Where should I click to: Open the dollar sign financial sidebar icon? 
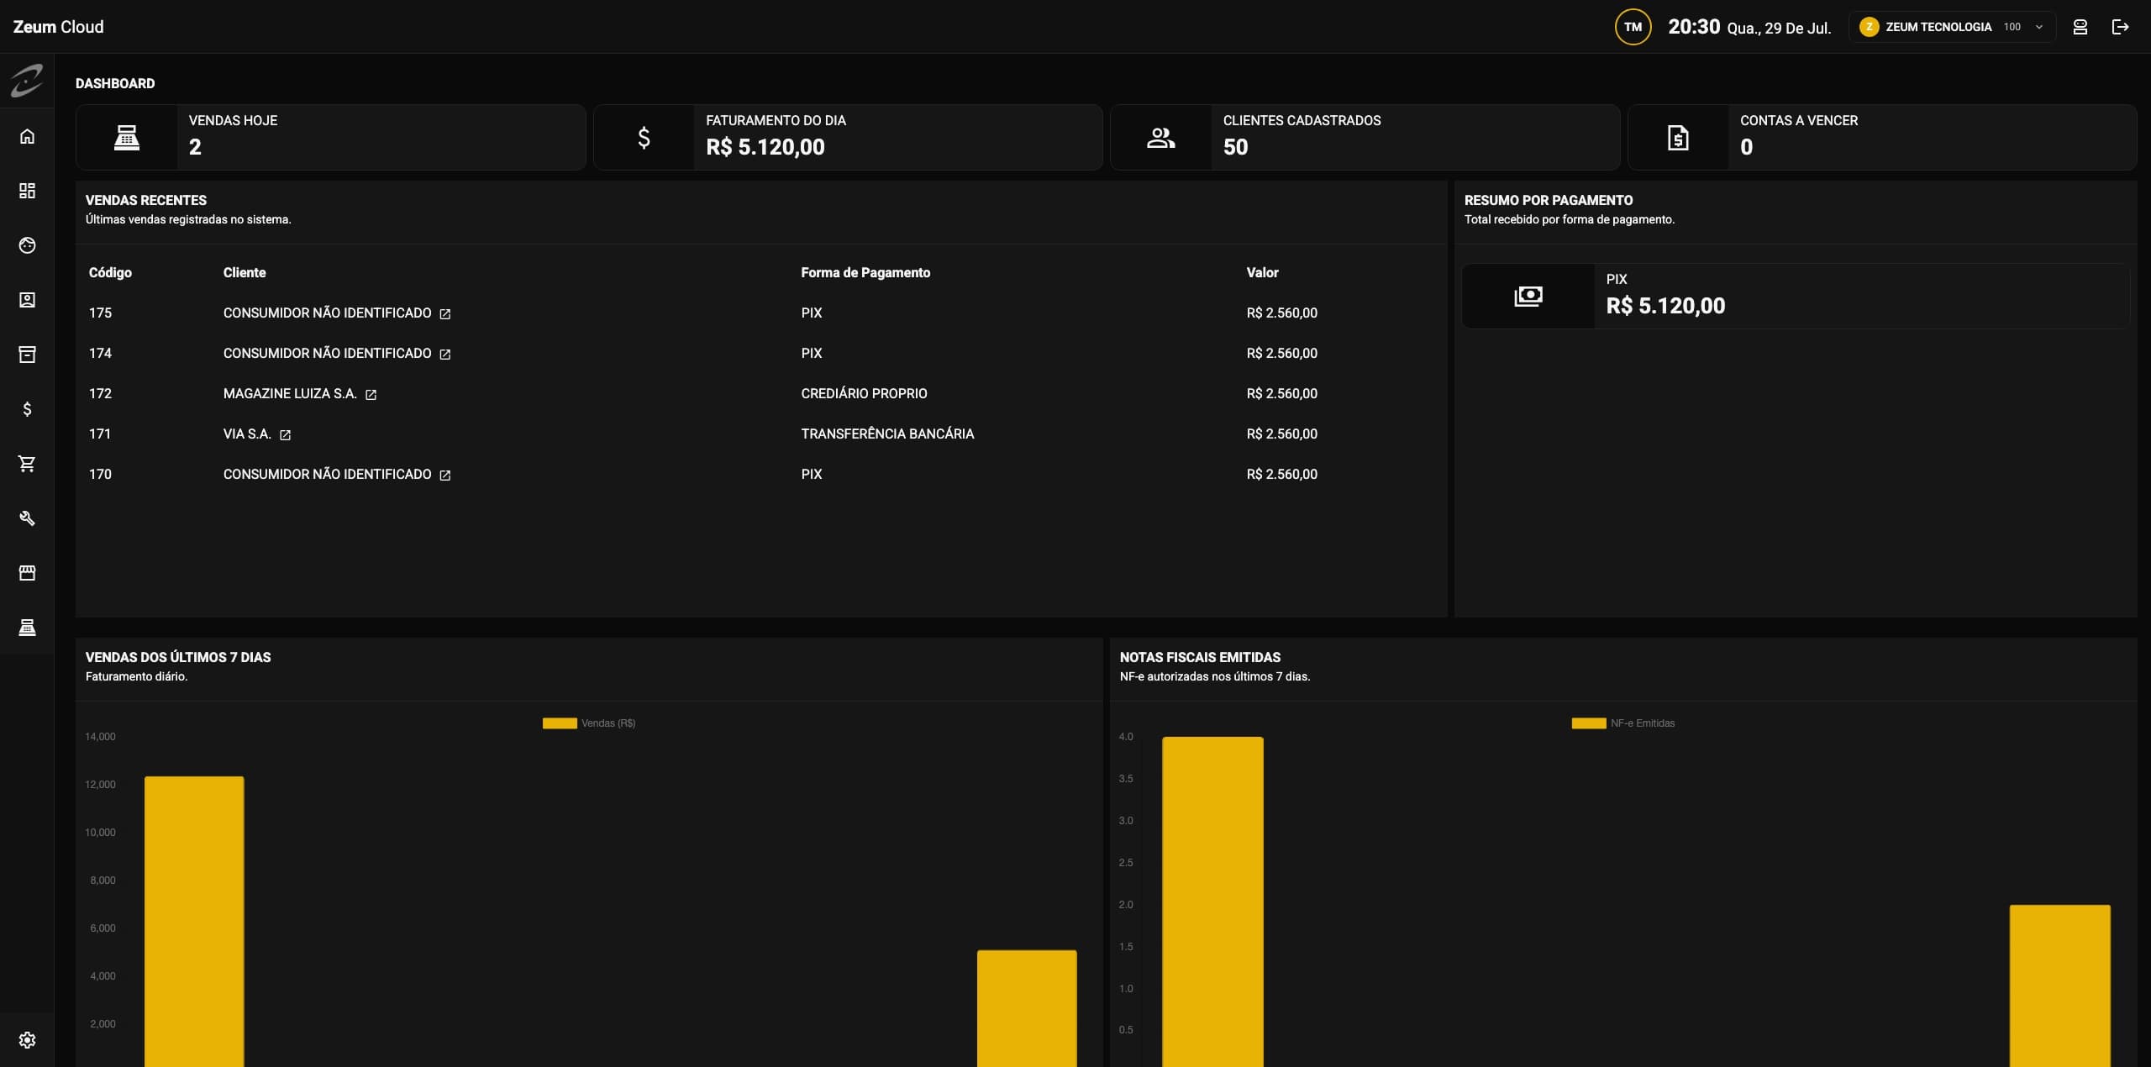click(x=27, y=409)
